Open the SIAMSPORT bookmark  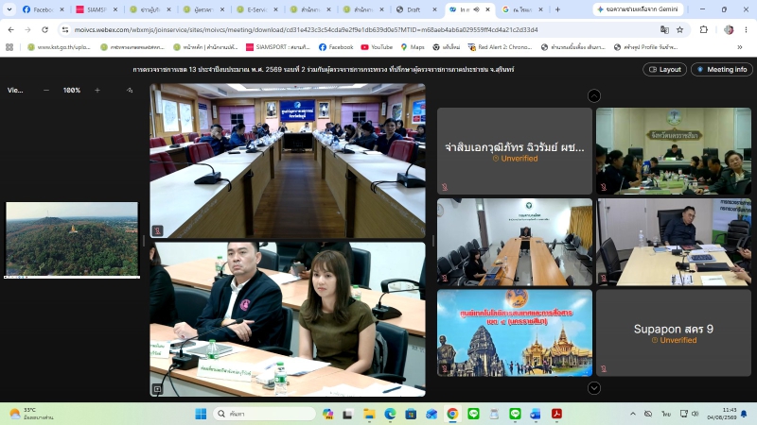coord(278,46)
